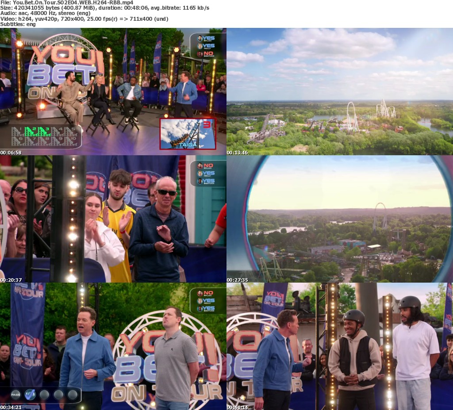Screen dimensions: 453x410
Task: Click the Taiga roller coaster inset picture
Action: [187, 134]
